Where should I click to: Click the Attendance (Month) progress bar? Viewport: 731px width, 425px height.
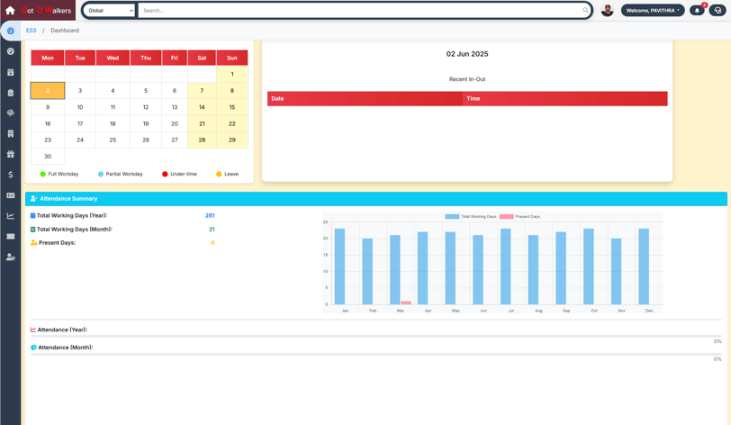tap(376, 355)
